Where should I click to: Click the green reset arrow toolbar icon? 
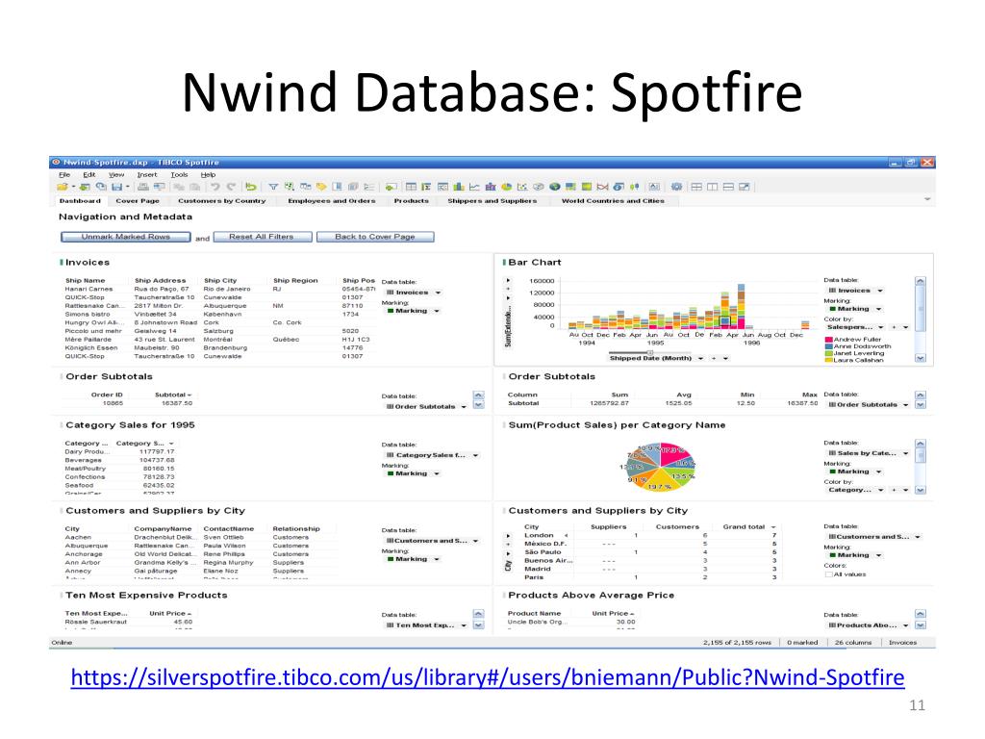(x=251, y=187)
